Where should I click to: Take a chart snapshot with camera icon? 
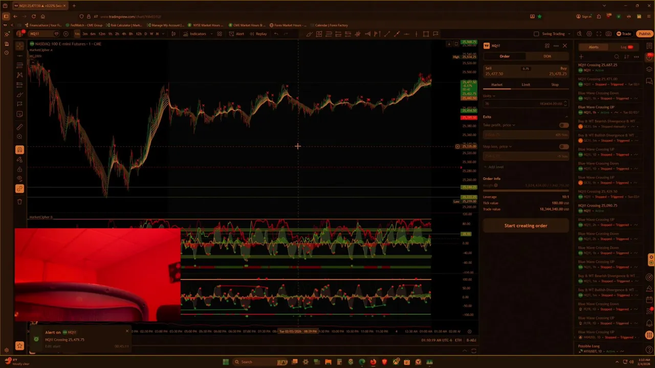point(608,34)
